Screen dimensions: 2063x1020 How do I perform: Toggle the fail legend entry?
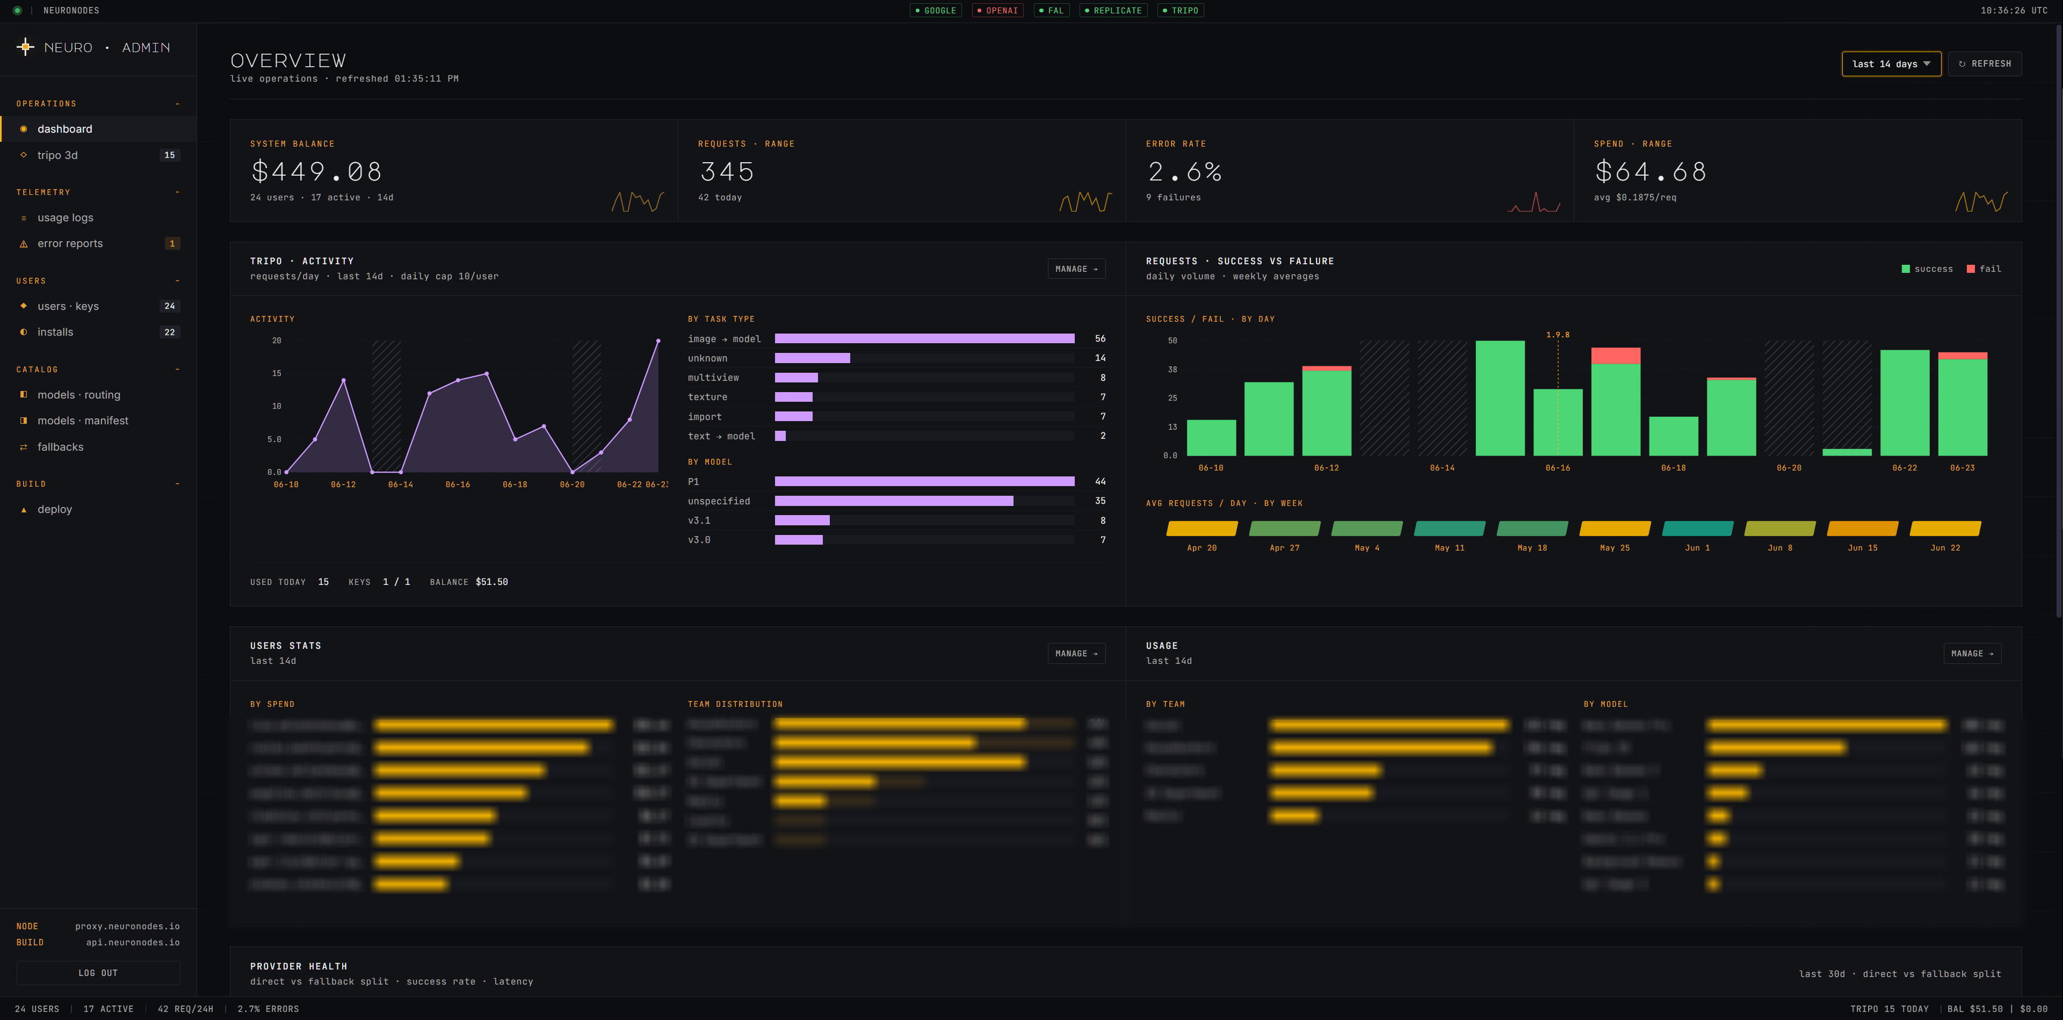tap(1984, 269)
